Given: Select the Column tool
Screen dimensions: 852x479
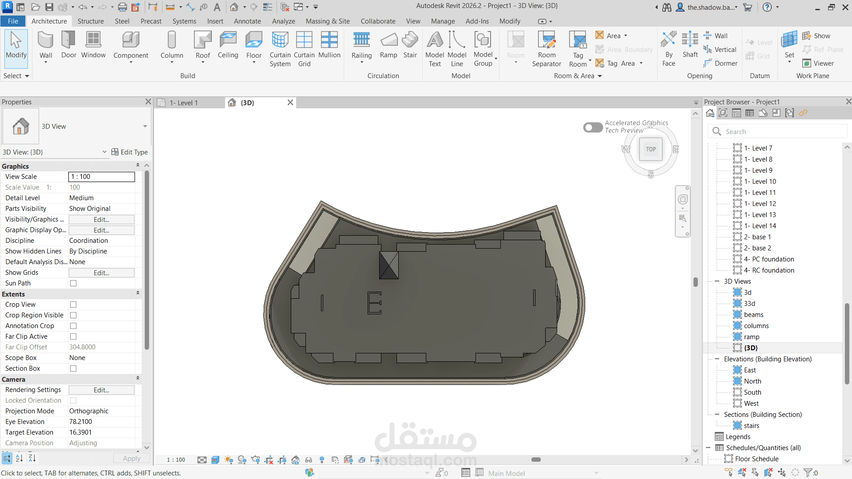Looking at the screenshot, I should (x=172, y=46).
